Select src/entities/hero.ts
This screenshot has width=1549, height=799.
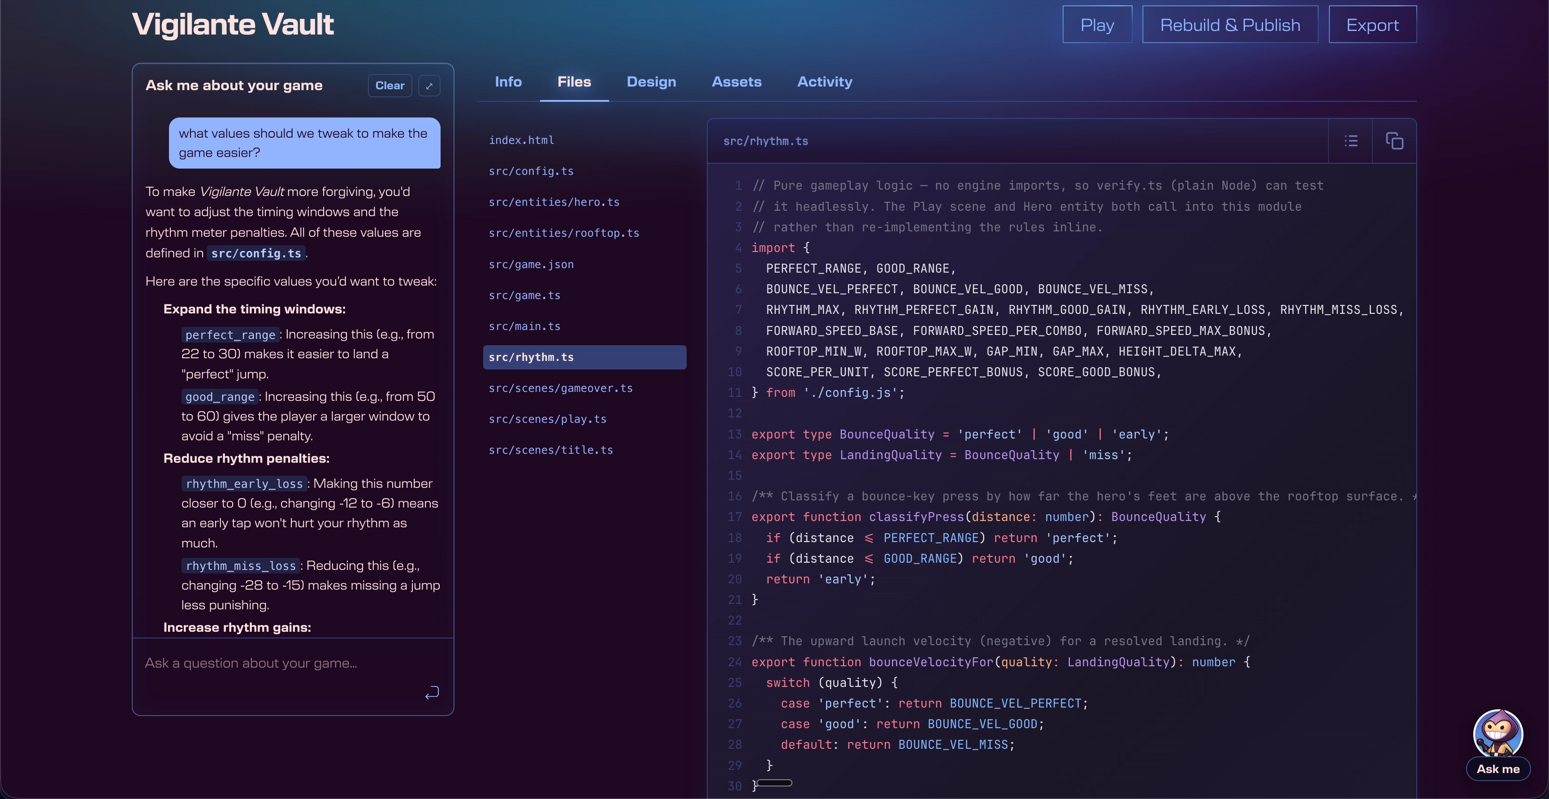584,202
